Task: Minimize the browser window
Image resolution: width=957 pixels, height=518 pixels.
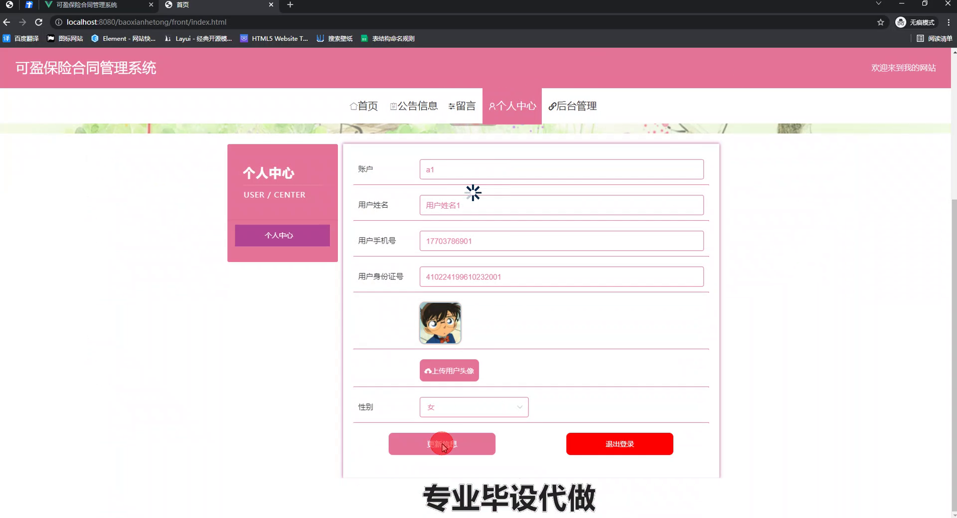Action: [x=902, y=3]
